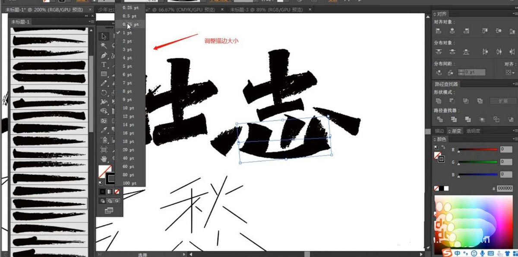Click vertical distribute top icon
The image size is (518, 257).
click(x=439, y=52)
